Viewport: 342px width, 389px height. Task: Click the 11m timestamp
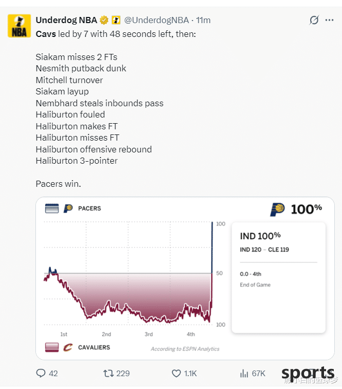[203, 20]
